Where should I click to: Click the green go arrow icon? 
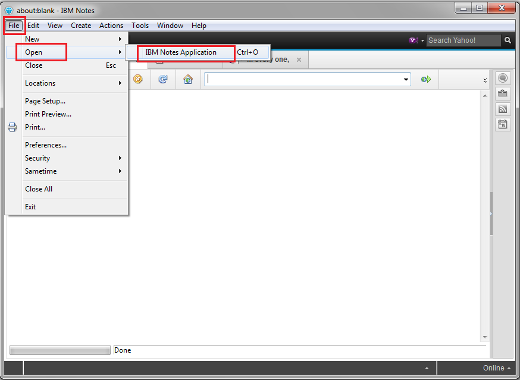point(426,79)
